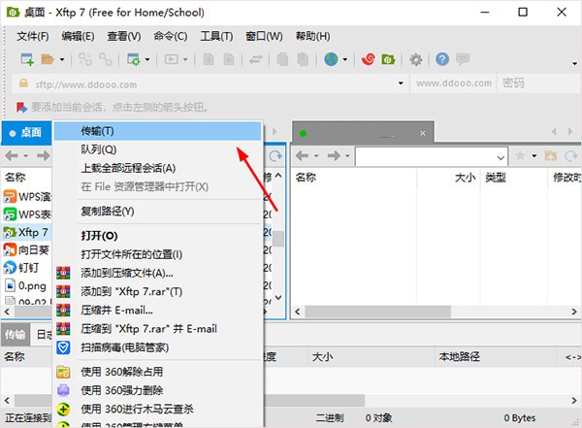
Task: Switch to the 桌面 local tab
Action: tap(26, 133)
